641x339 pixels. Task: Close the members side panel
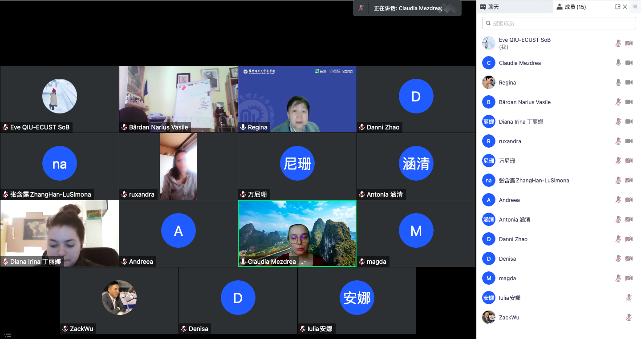pyautogui.click(x=625, y=7)
